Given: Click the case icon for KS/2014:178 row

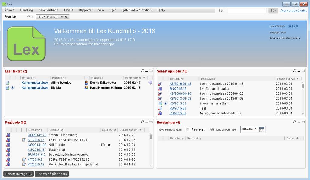Looking at the screenshot, I should tap(8, 135).
